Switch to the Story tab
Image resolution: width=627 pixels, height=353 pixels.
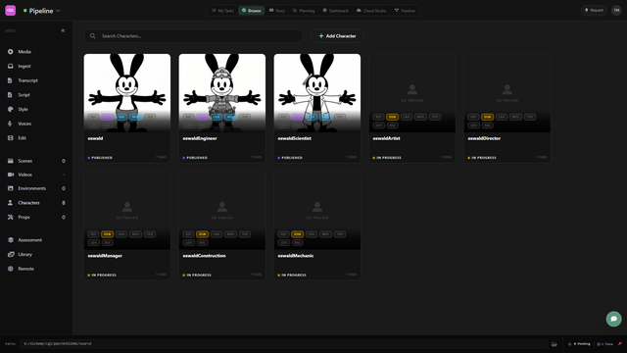[277, 11]
